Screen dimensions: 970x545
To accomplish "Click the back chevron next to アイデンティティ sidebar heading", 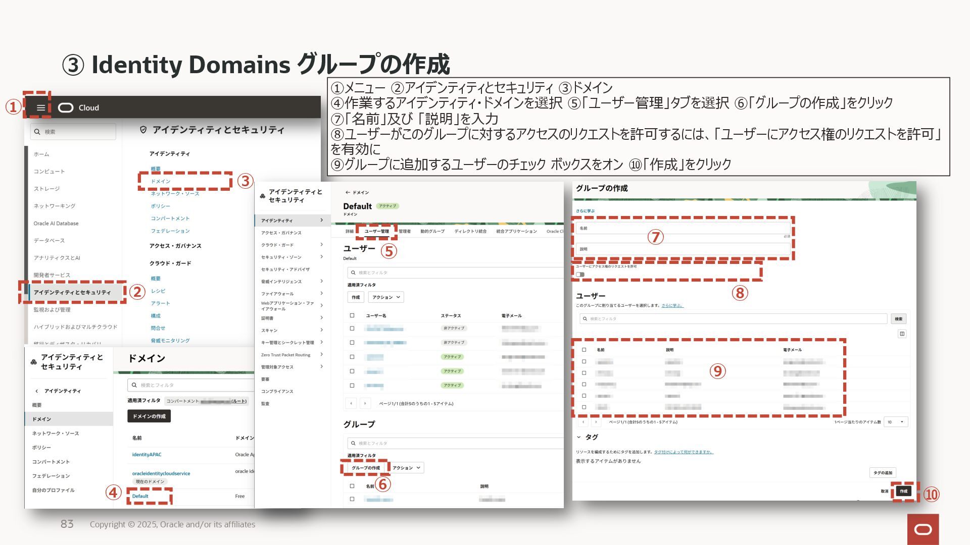I will click(36, 391).
